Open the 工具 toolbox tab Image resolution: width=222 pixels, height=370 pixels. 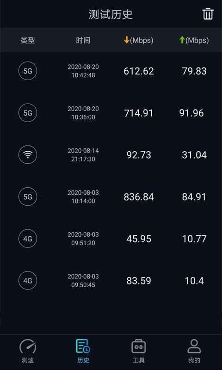tap(138, 351)
